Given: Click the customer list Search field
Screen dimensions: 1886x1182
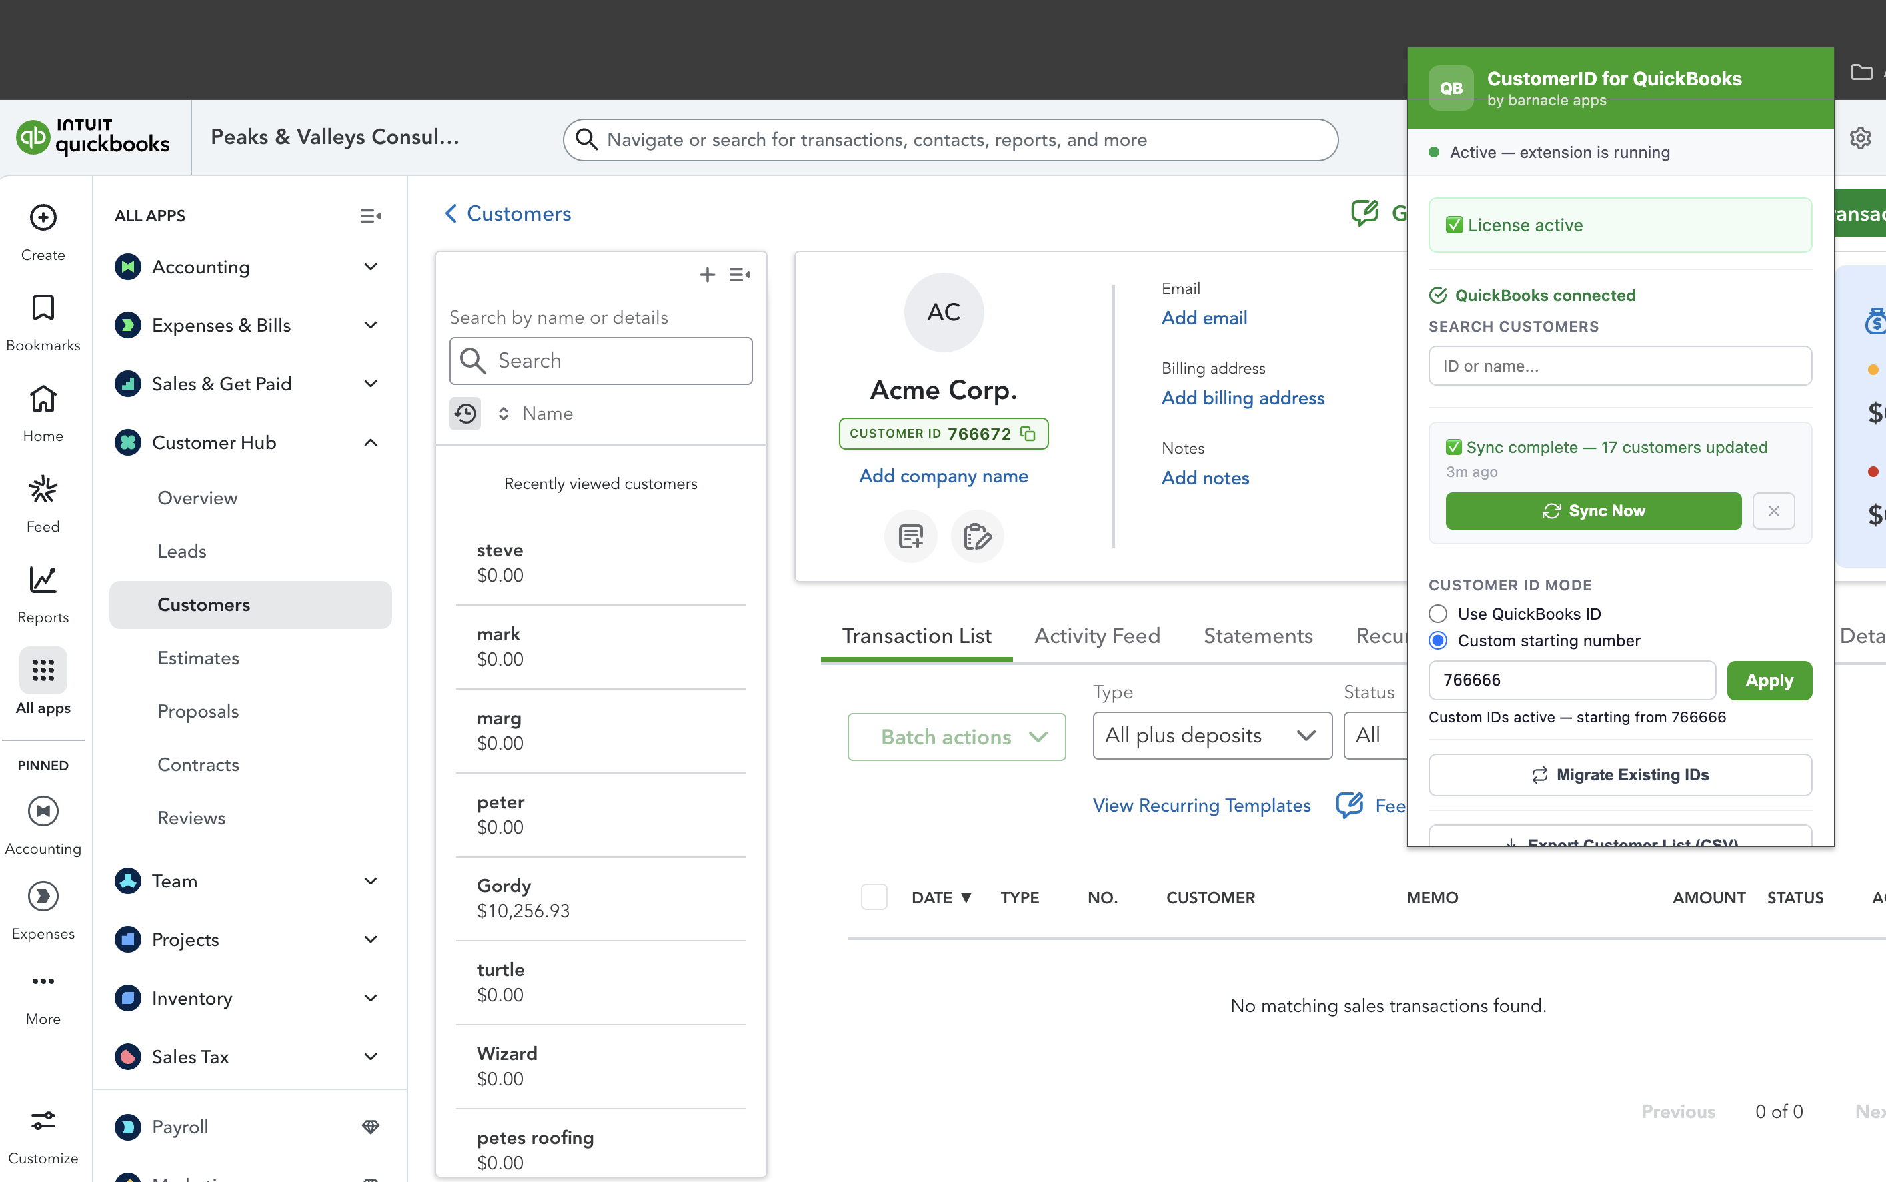Looking at the screenshot, I should (600, 360).
